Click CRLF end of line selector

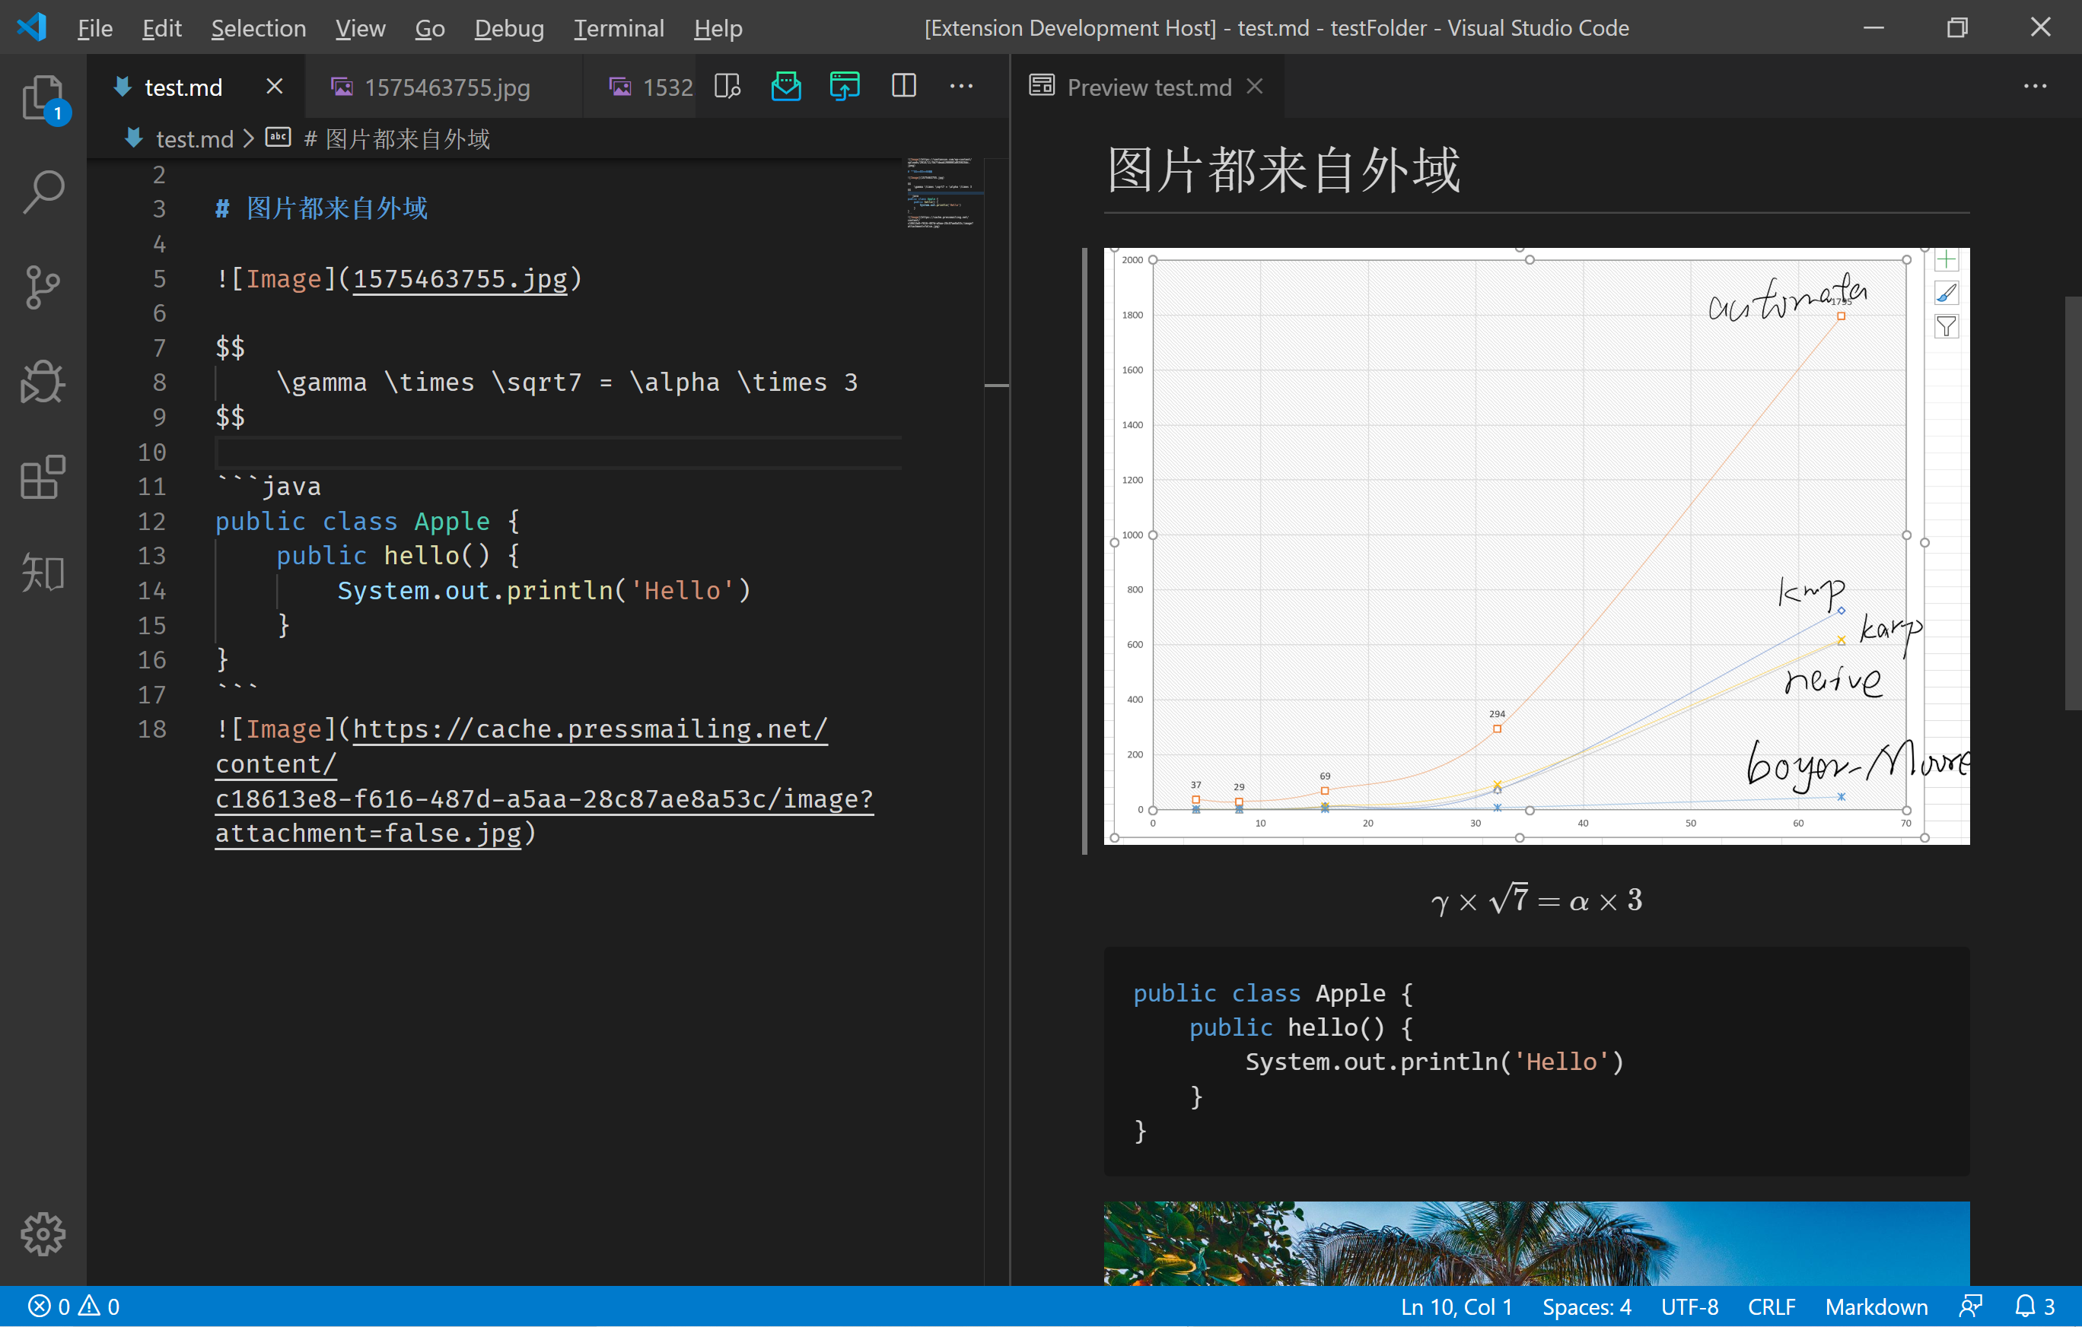pyautogui.click(x=1772, y=1306)
